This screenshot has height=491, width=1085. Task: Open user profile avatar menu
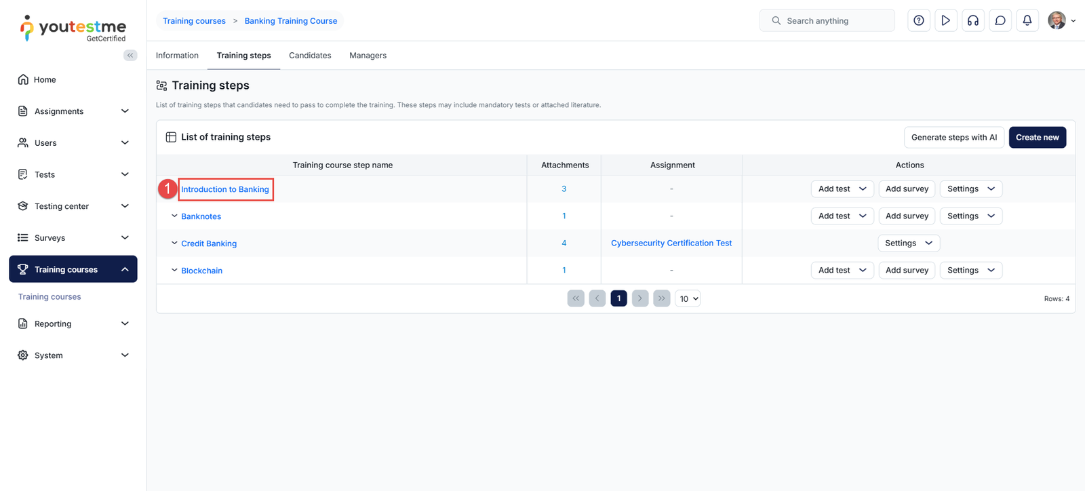click(x=1061, y=21)
